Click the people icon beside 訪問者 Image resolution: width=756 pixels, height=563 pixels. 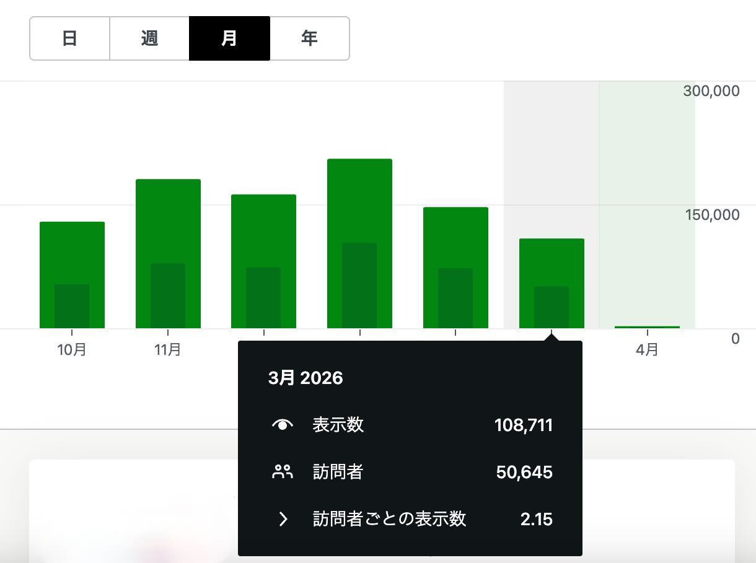click(283, 473)
